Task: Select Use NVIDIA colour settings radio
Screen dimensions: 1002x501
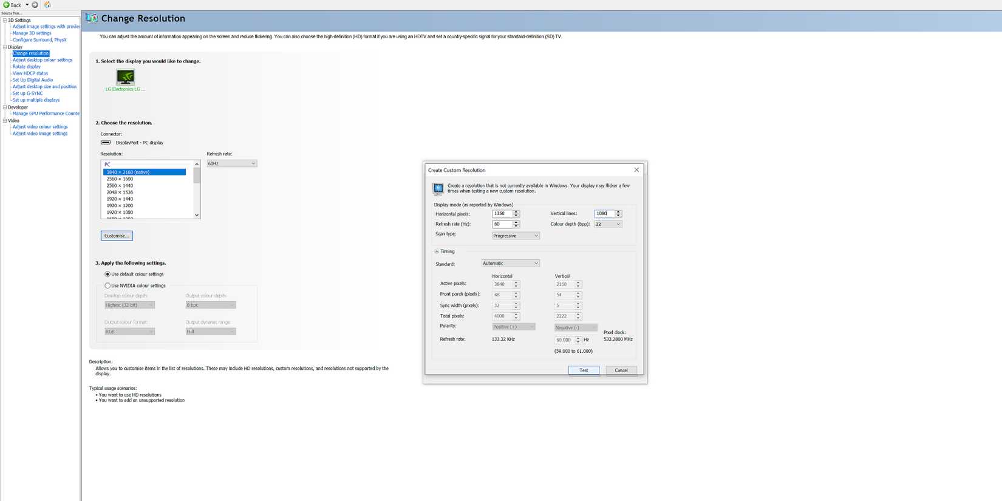Action: pos(107,285)
